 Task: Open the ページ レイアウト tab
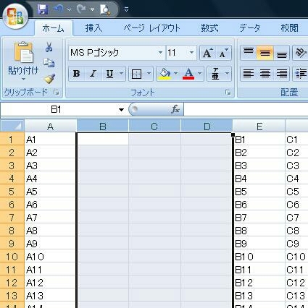[152, 28]
